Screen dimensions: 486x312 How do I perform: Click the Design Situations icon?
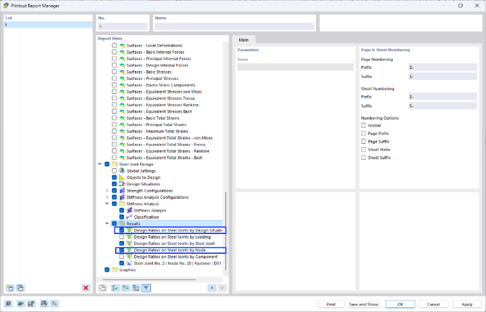[121, 184]
